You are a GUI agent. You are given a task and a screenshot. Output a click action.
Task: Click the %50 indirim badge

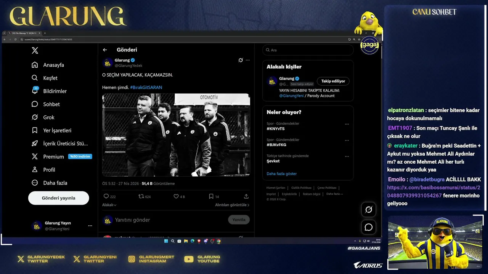[x=80, y=156]
